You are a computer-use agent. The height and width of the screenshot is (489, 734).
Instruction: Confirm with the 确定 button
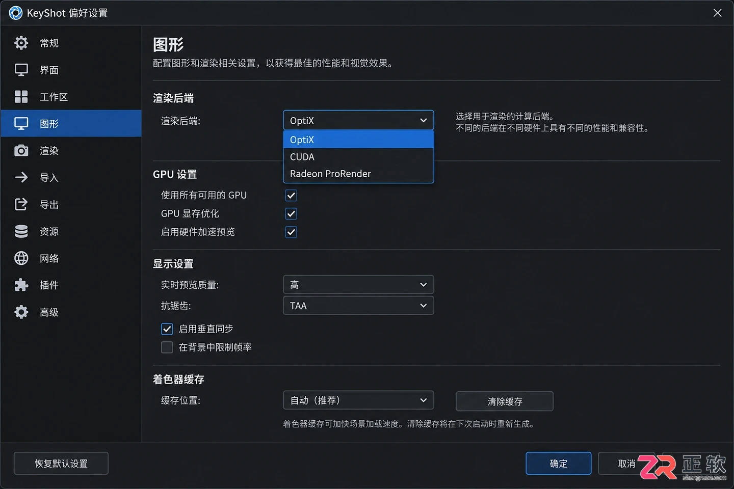point(559,464)
